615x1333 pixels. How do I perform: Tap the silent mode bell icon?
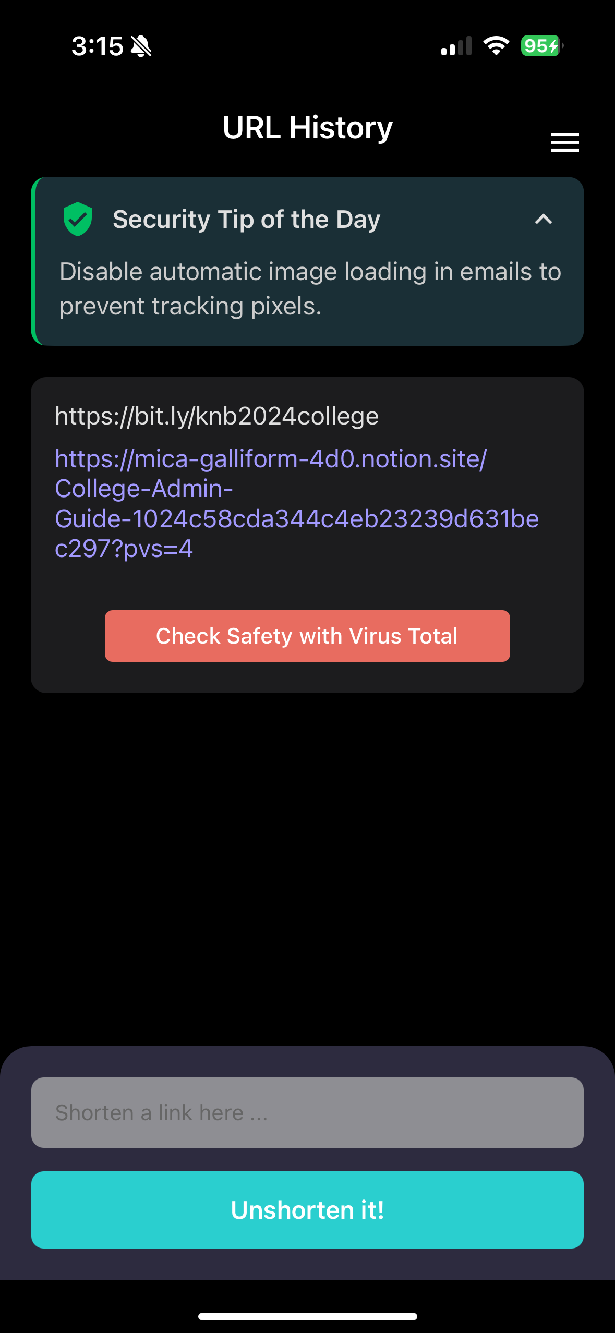[x=141, y=46]
